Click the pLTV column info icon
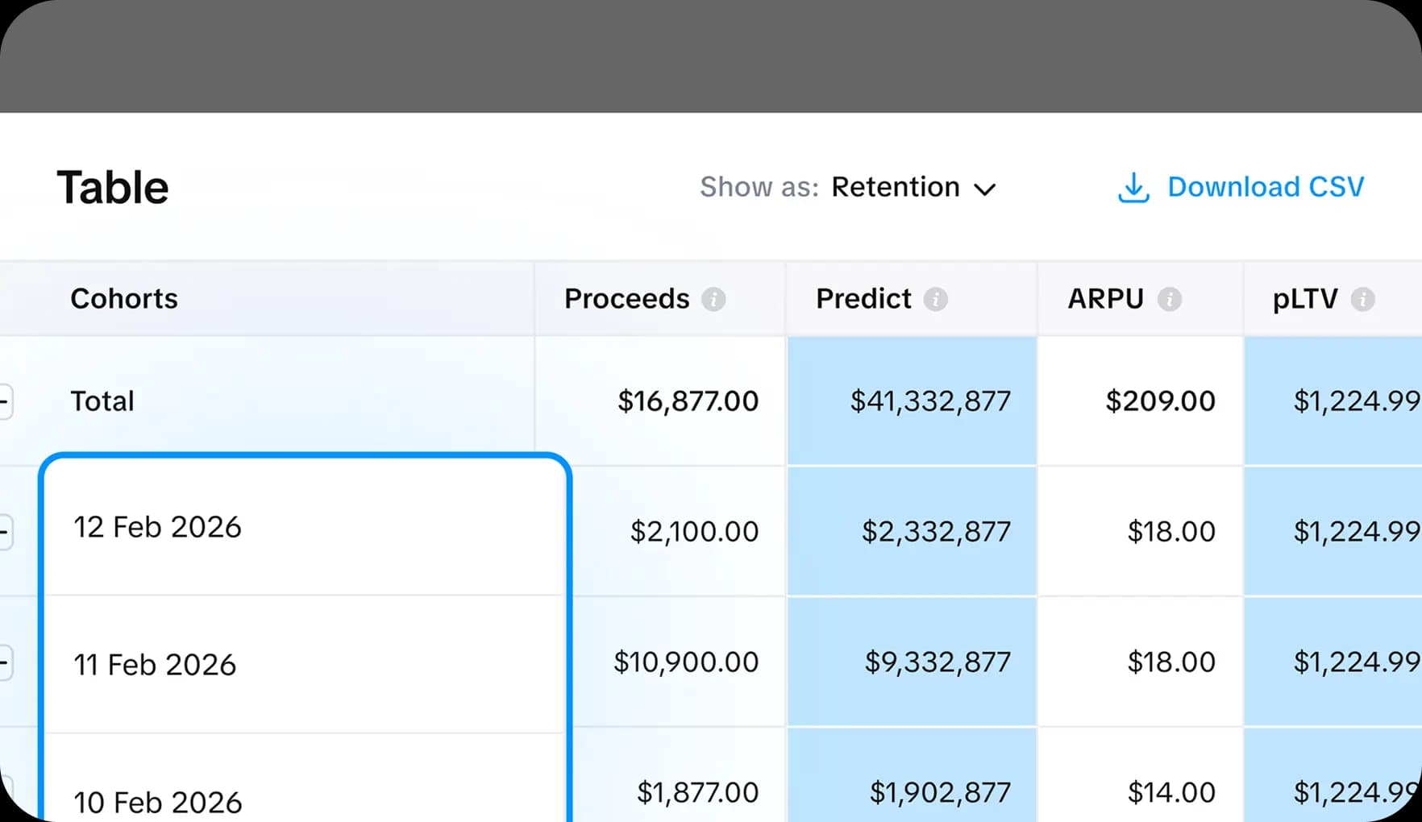 (1364, 298)
